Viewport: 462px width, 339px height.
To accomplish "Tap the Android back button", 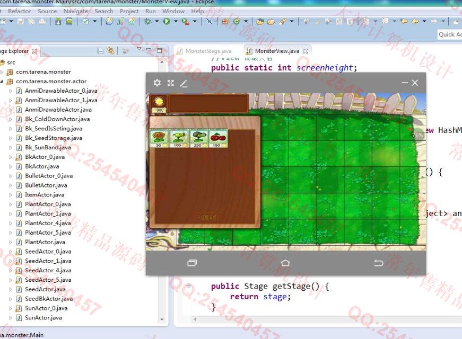I will pos(379,263).
